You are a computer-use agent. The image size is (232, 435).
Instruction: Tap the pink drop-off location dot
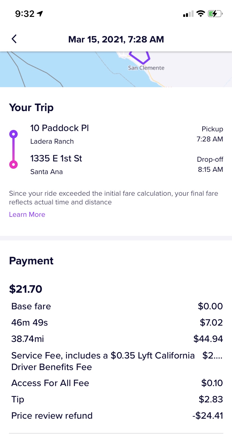tap(13, 164)
